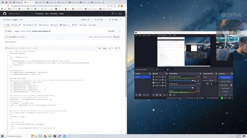Open Windows Start menu

[2, 136]
